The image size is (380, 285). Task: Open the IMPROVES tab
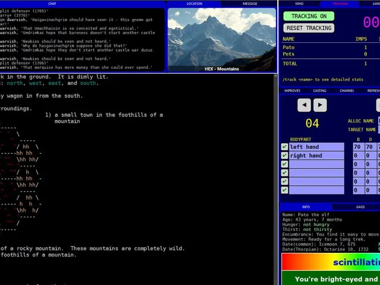point(292,91)
